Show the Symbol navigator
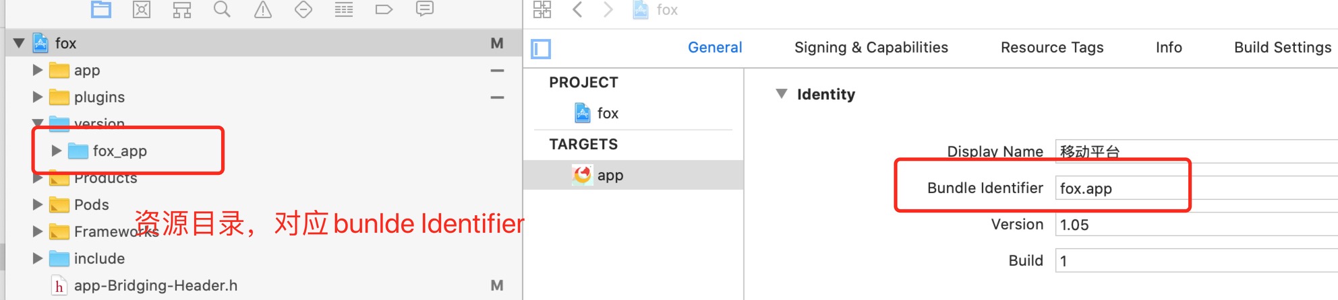Screen dimensions: 1338x300 coord(182,9)
